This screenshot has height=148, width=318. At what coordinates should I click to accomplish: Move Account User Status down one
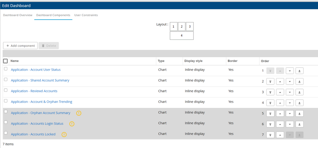[x=290, y=71]
